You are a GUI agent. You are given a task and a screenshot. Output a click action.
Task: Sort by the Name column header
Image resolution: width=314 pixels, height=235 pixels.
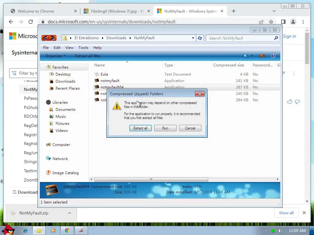coord(100,65)
